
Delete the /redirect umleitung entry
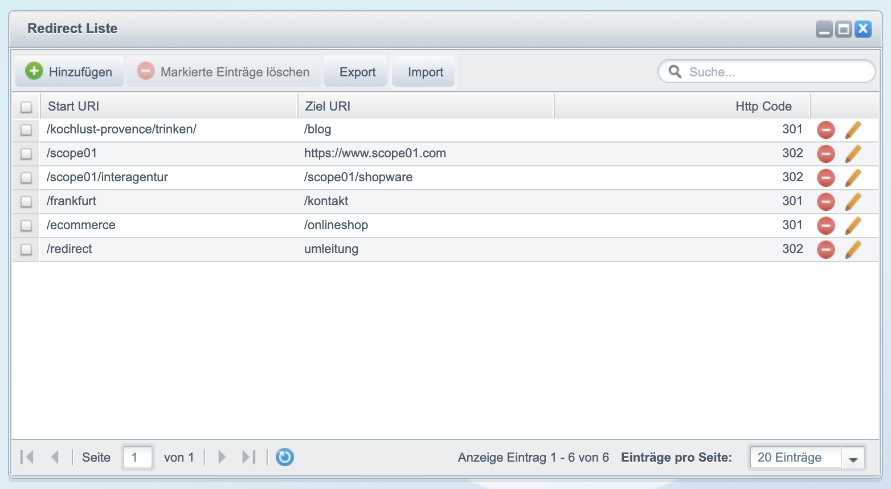click(825, 250)
